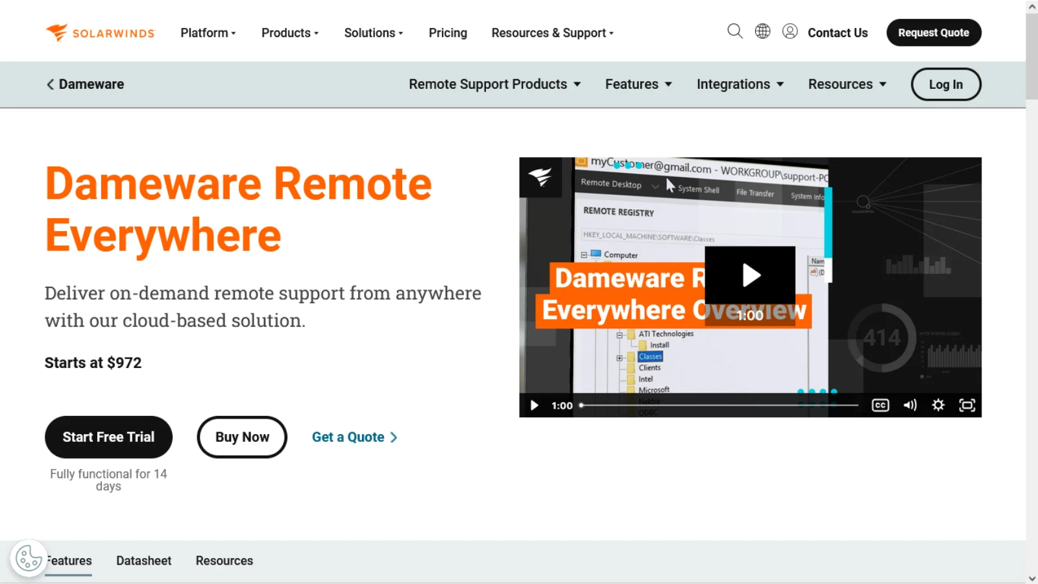This screenshot has height=584, width=1038.
Task: Switch to the Resources tab at bottom
Action: coord(224,561)
